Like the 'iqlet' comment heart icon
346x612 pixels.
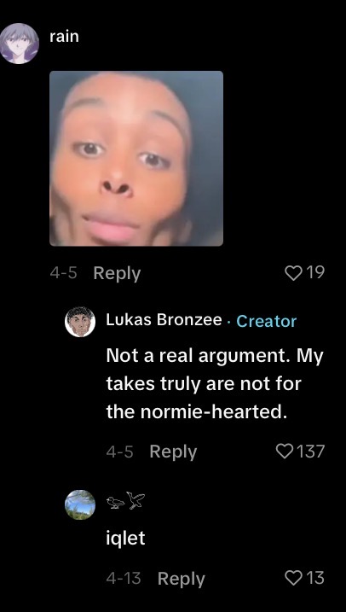pos(294,578)
